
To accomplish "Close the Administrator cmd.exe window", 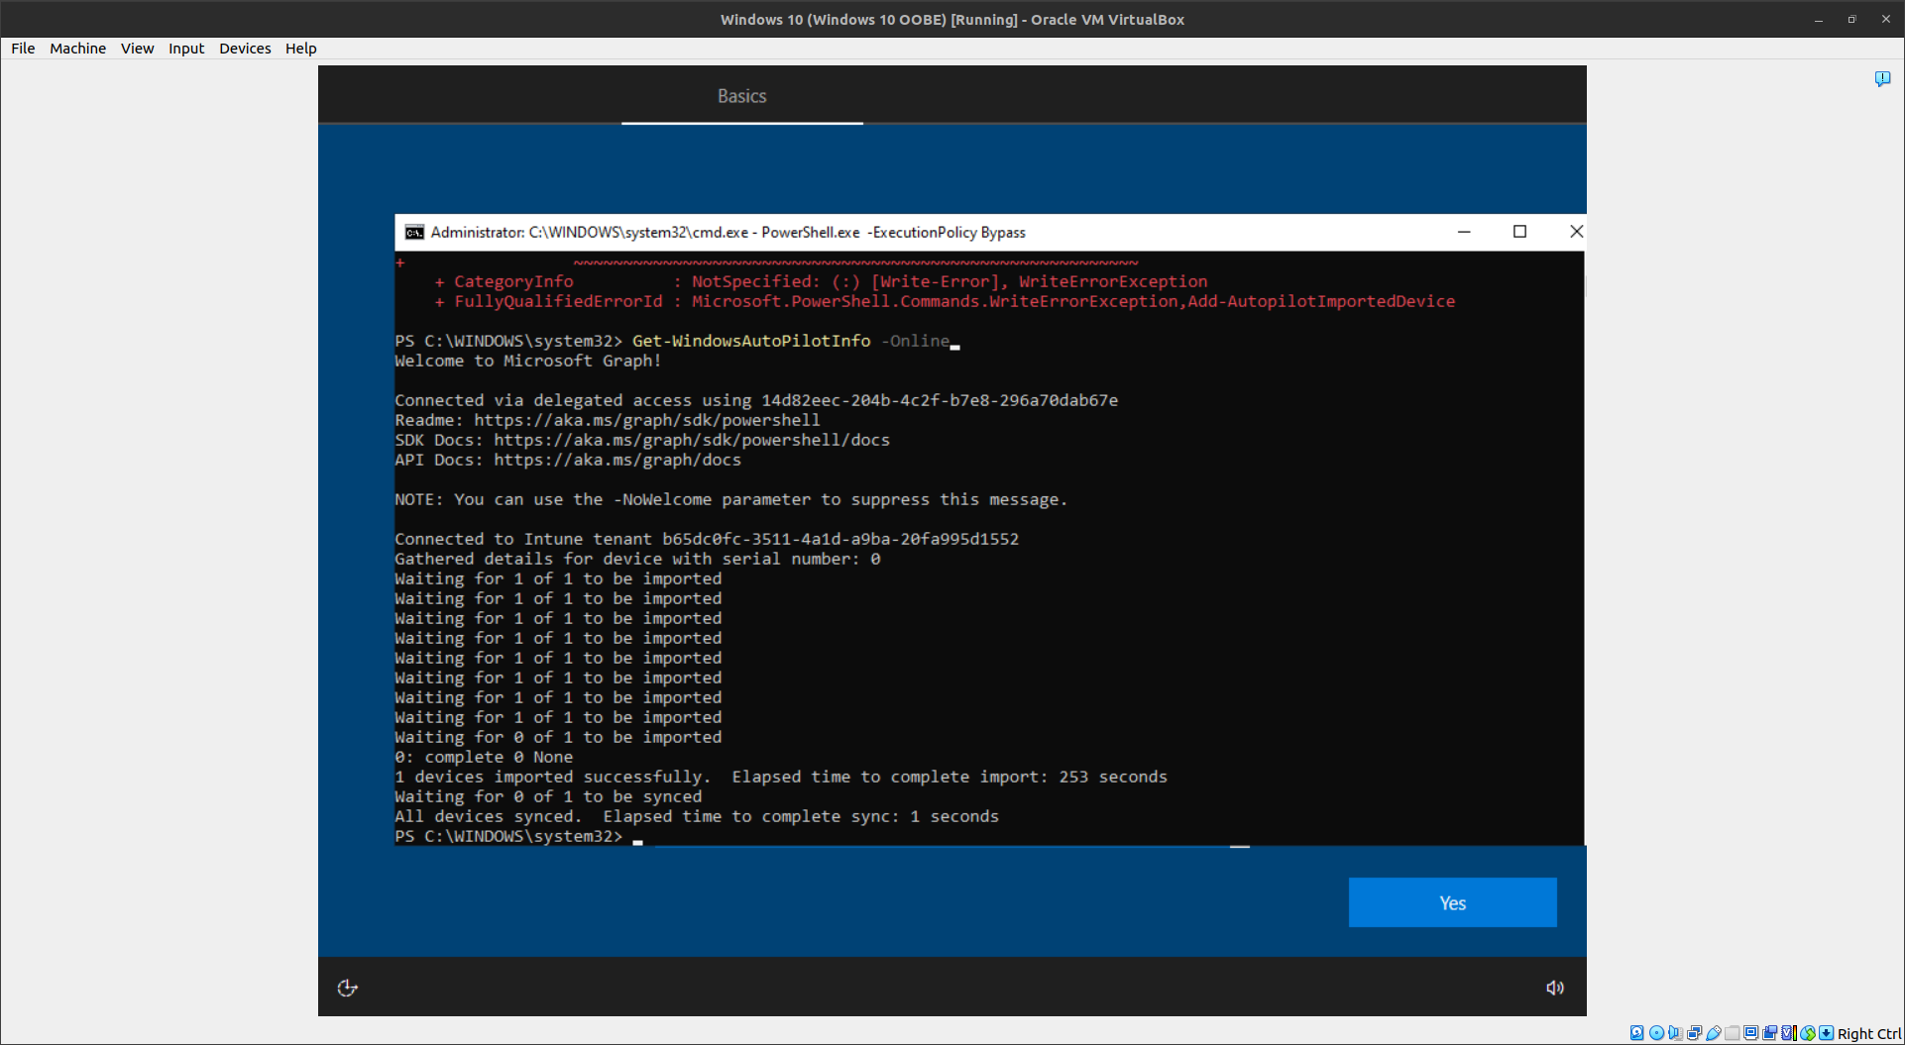I will tap(1576, 232).
